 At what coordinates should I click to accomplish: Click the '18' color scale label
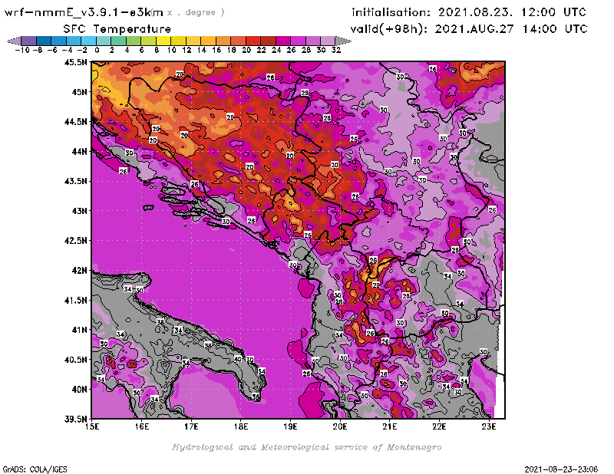tap(232, 50)
